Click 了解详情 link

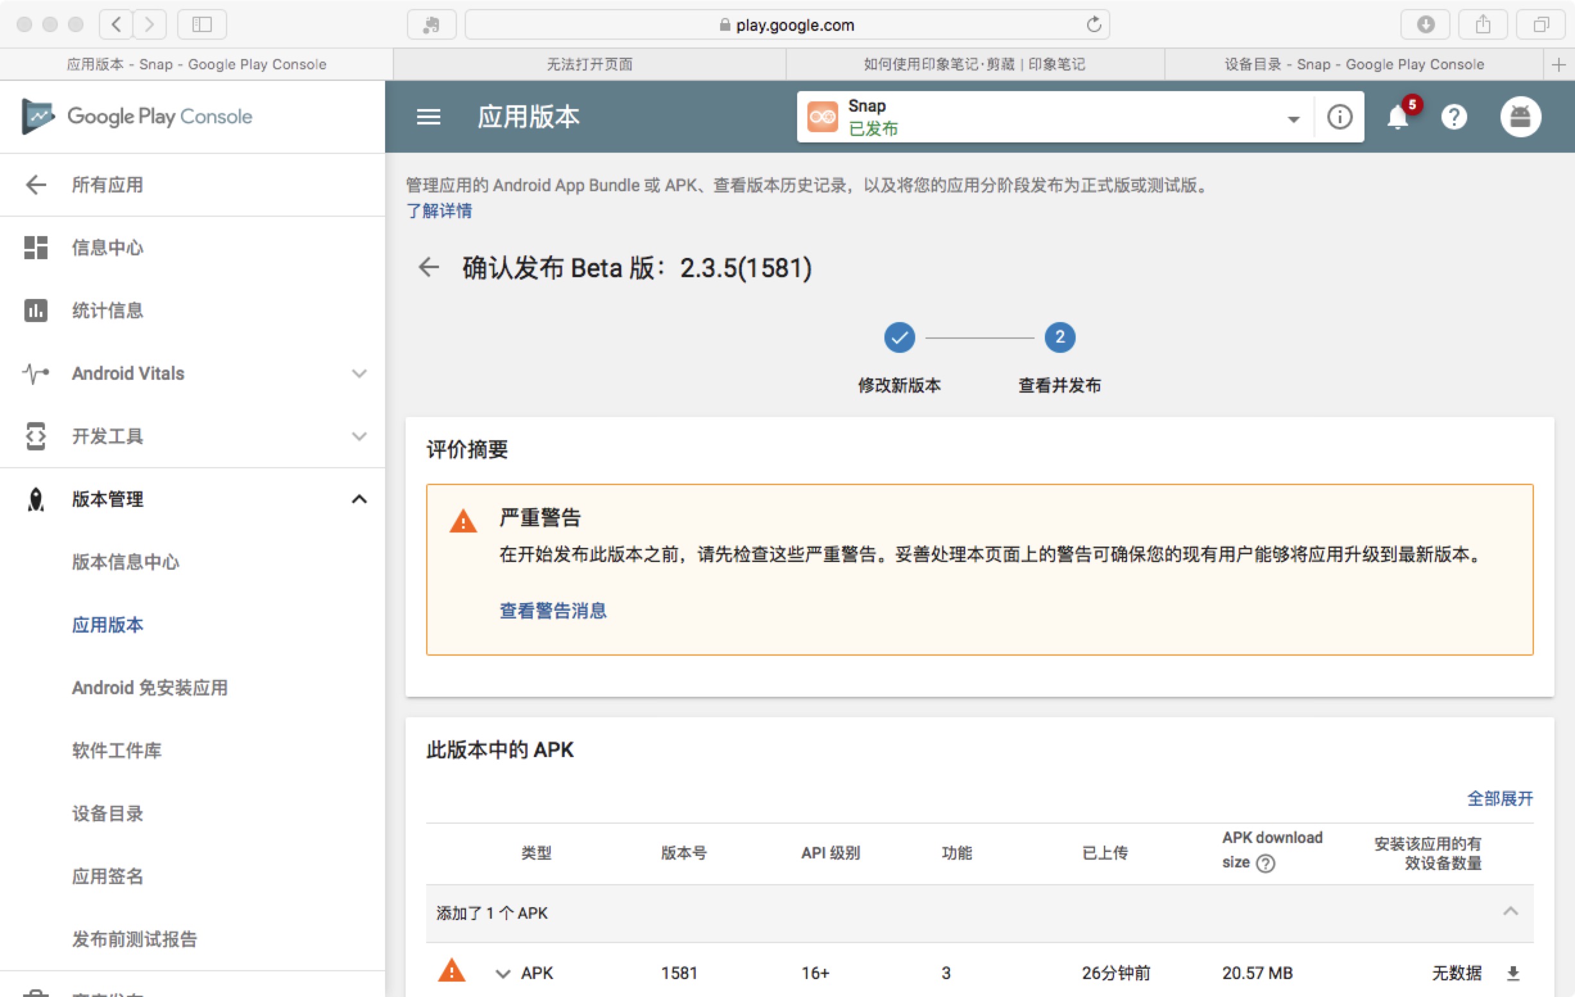[x=439, y=211]
